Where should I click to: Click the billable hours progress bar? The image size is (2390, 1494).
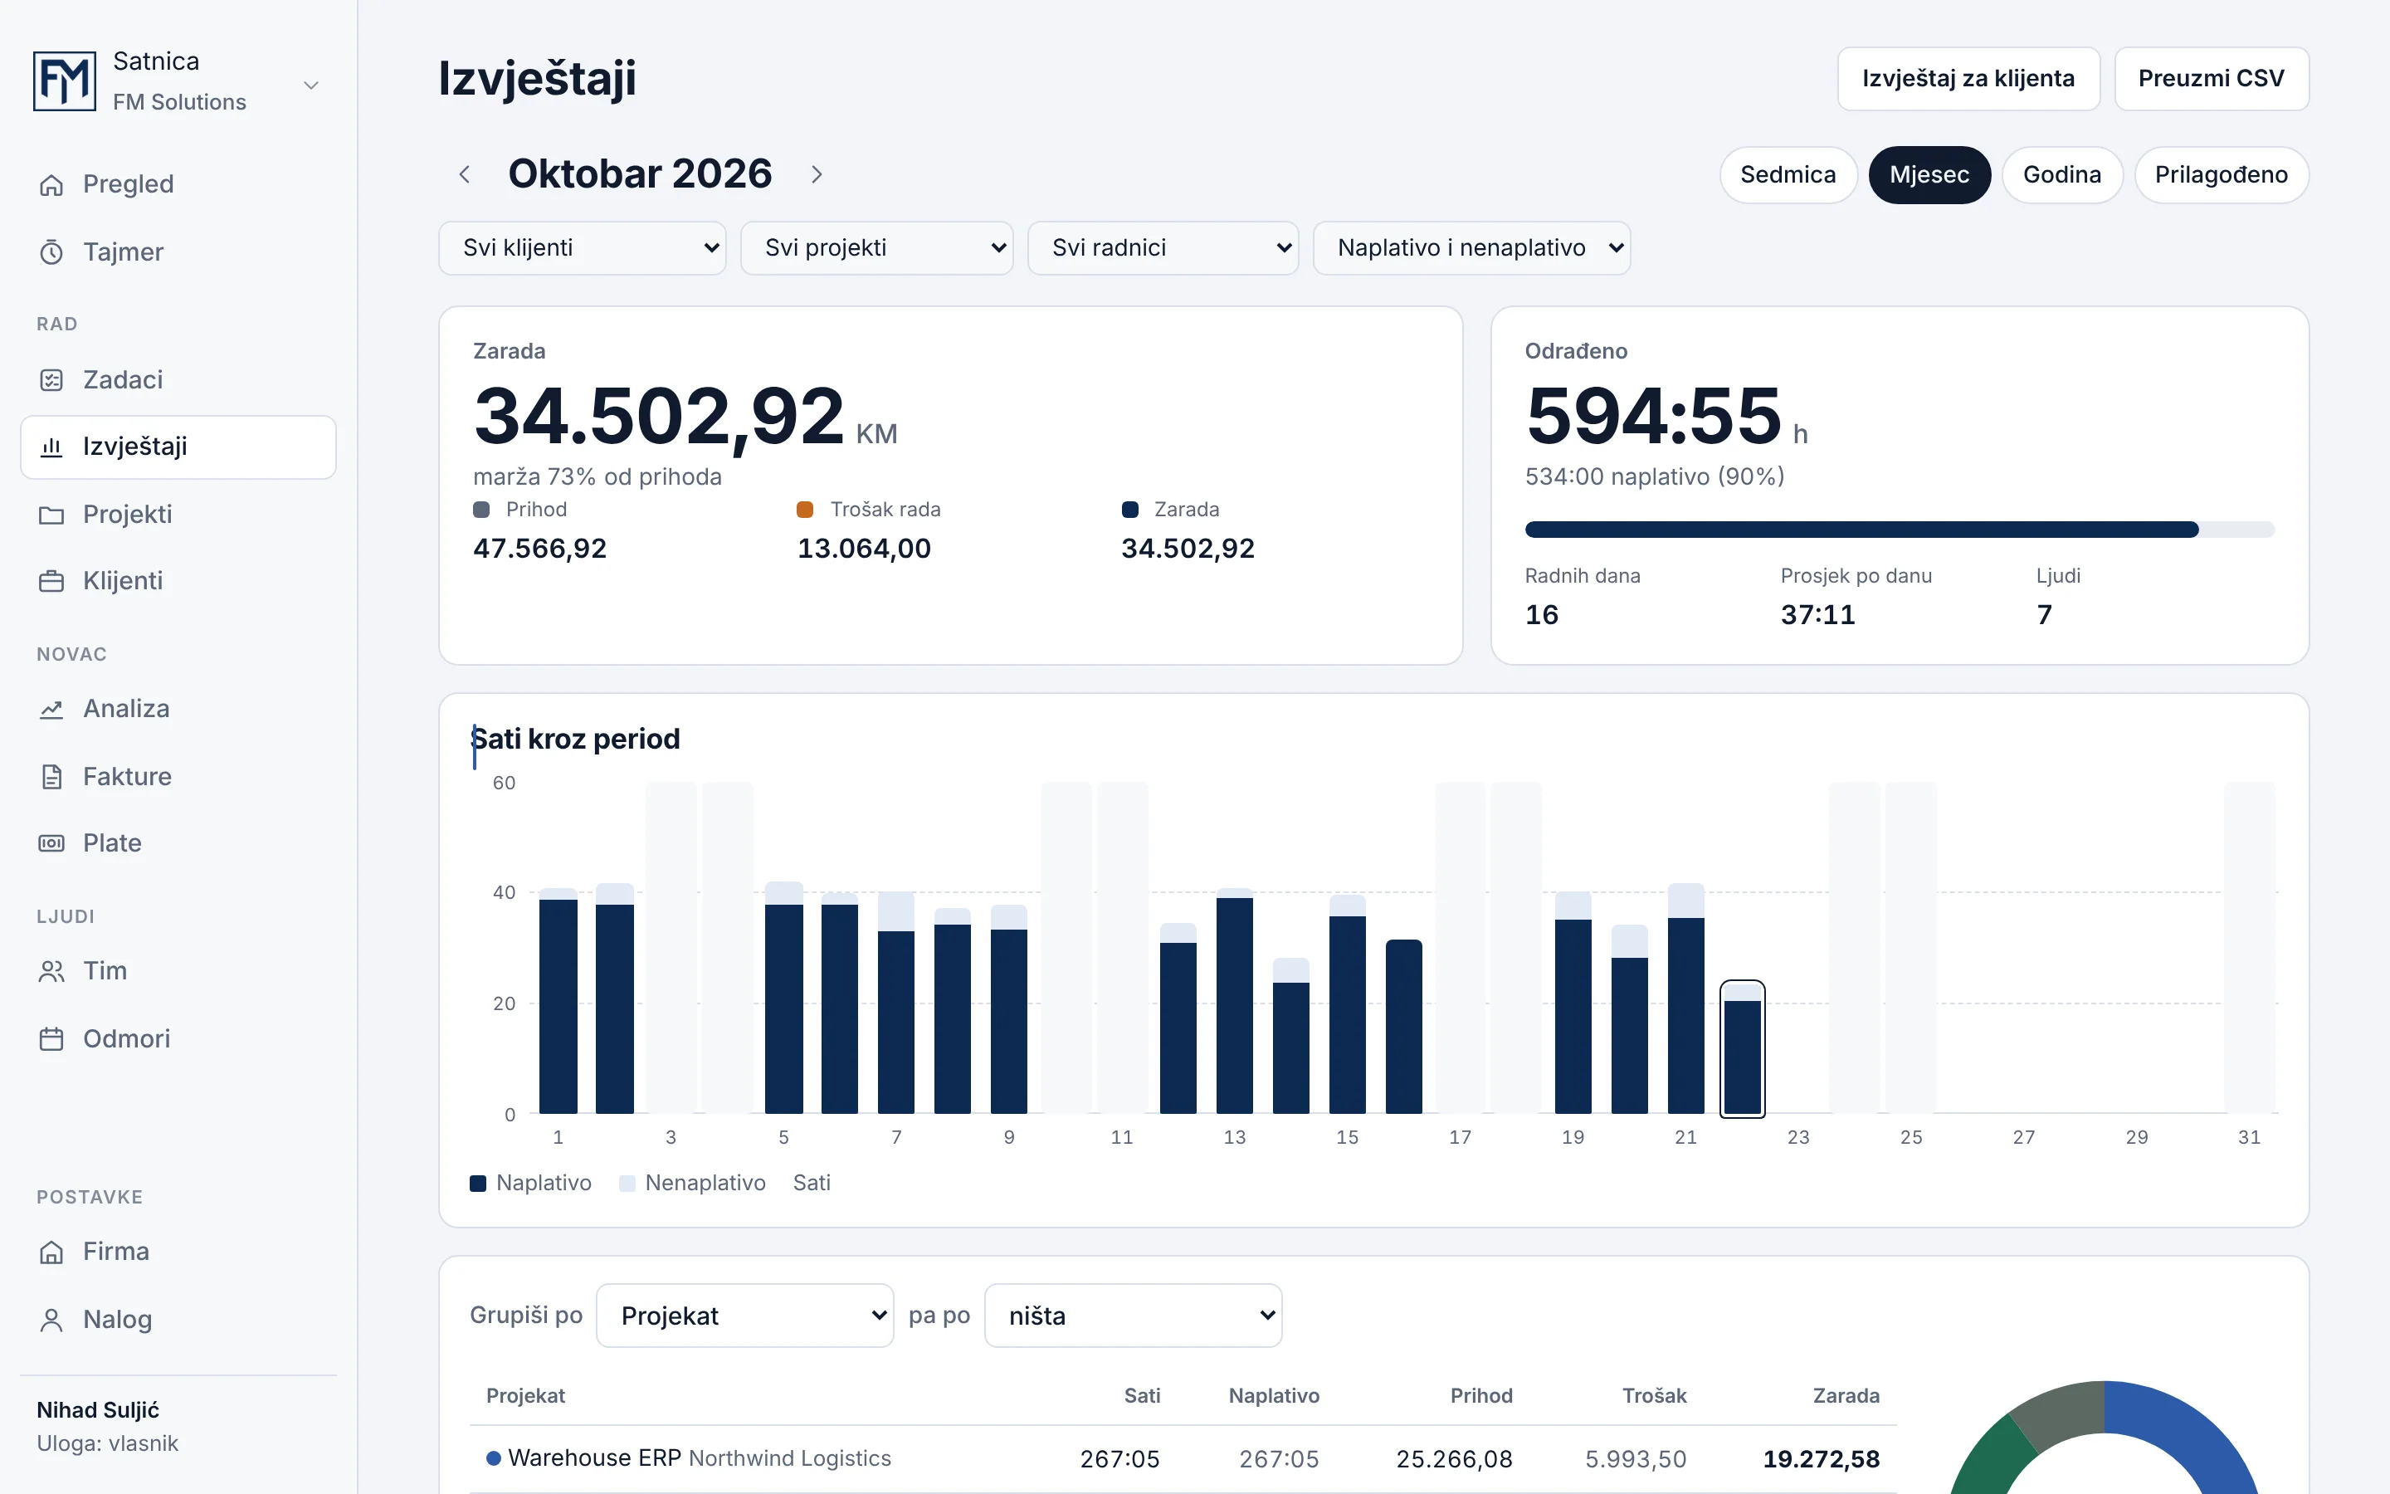click(1900, 530)
